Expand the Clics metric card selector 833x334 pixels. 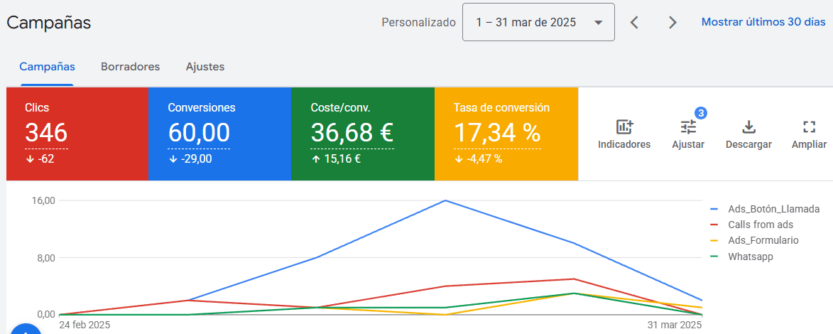pyautogui.click(x=77, y=134)
